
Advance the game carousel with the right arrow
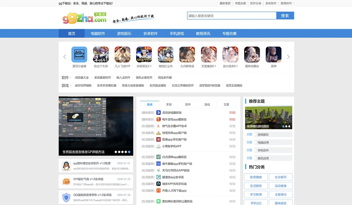288,57
